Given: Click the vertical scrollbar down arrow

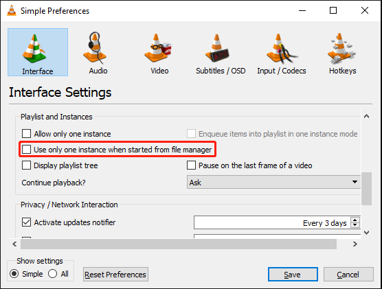Looking at the screenshot, I should (366, 233).
